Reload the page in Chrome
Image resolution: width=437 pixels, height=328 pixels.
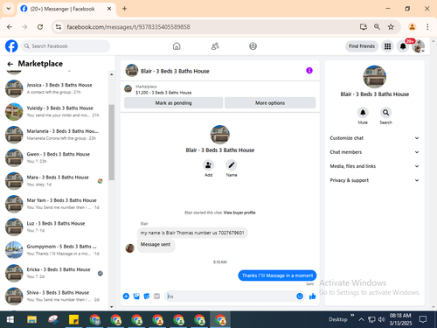point(40,27)
